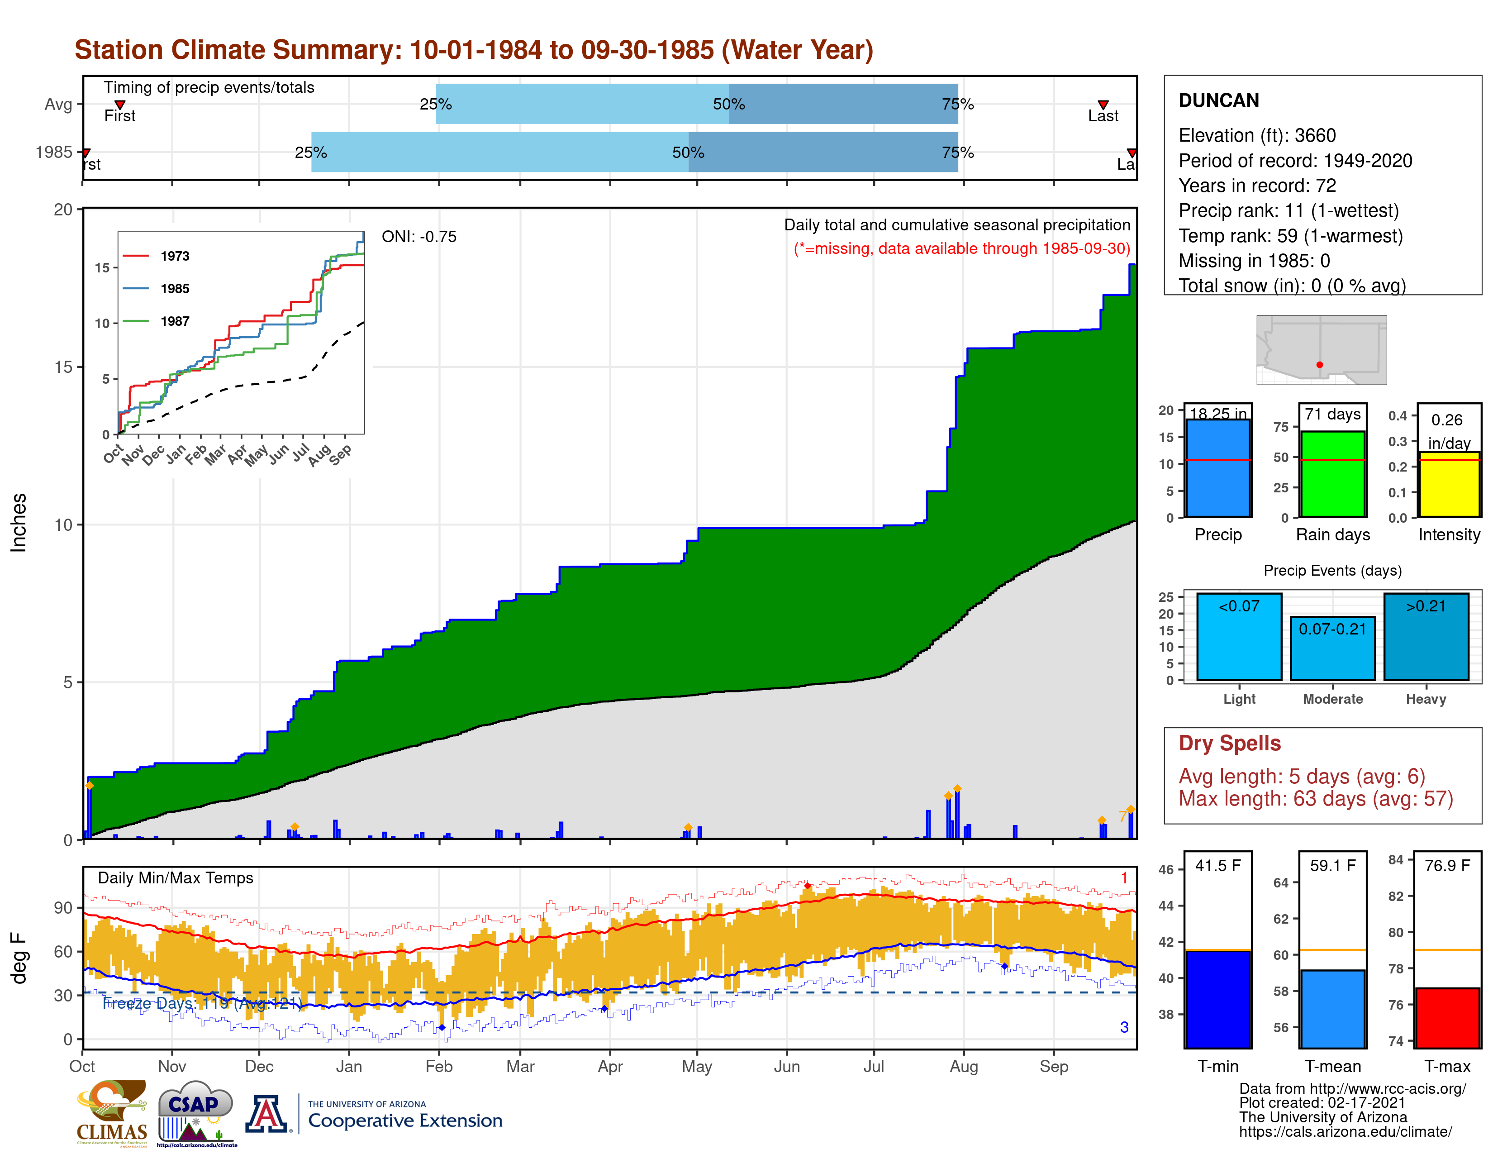This screenshot has height=1154, width=1493.
Task: Click the red station dot on map
Action: point(1319,364)
